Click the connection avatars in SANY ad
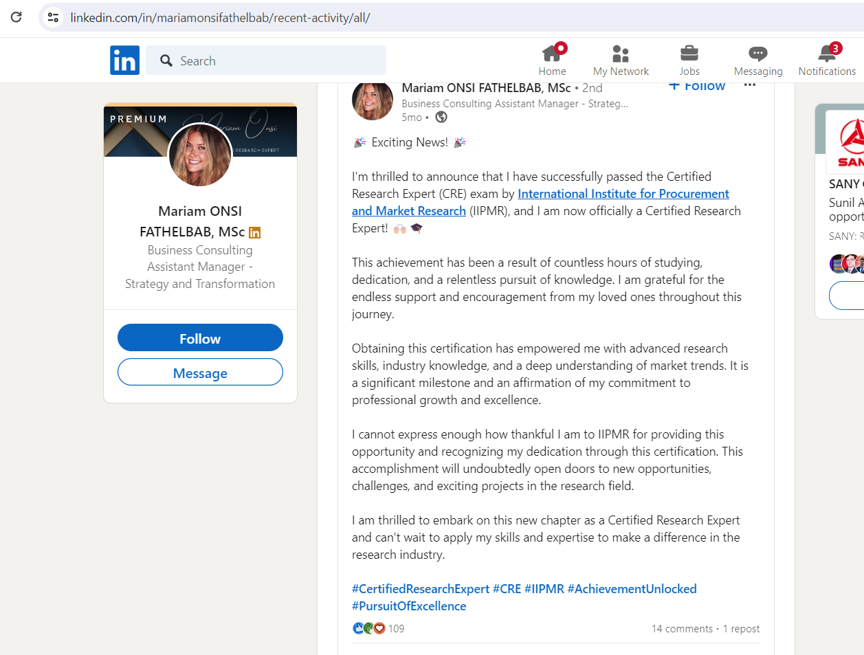This screenshot has height=655, width=864. pyautogui.click(x=847, y=264)
